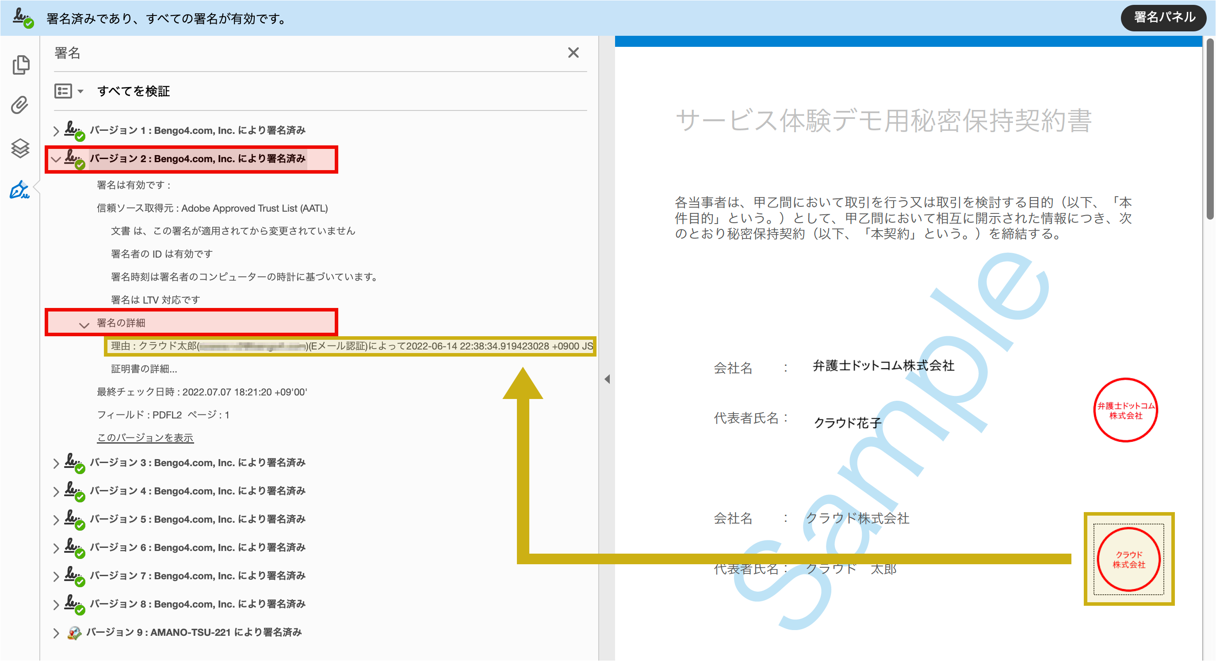The height and width of the screenshot is (661, 1216).
Task: Click the バージョン 9 timestamp icon
Action: (74, 633)
